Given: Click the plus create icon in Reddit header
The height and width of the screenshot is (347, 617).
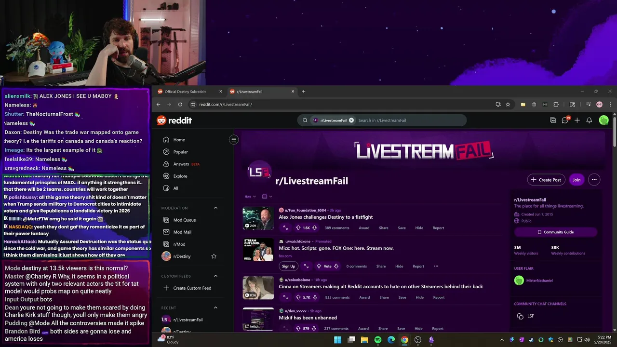Looking at the screenshot, I should click(577, 120).
